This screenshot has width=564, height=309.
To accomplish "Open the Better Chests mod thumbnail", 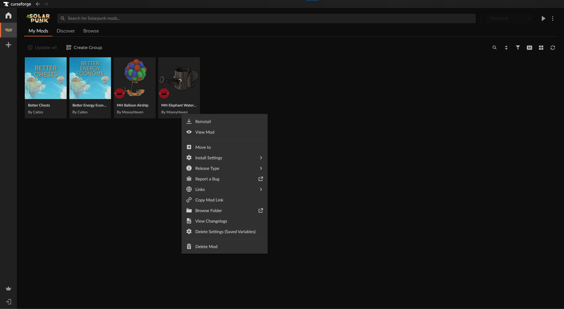I will tap(46, 78).
